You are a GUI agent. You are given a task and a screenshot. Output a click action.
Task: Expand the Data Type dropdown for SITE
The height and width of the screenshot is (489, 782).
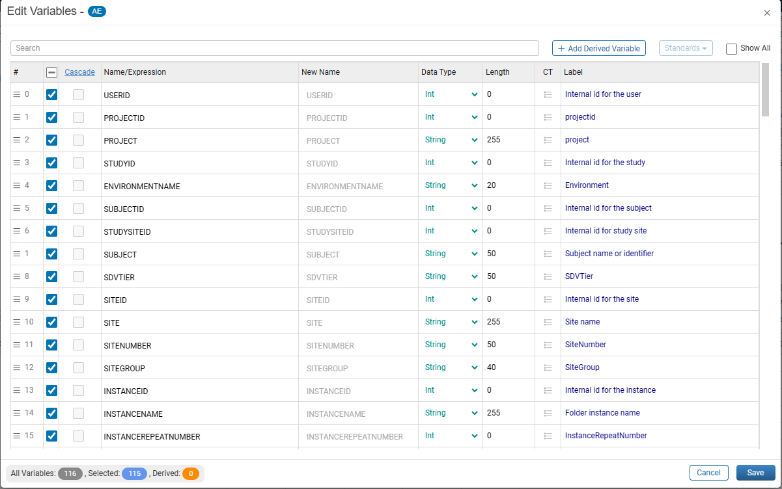451,322
